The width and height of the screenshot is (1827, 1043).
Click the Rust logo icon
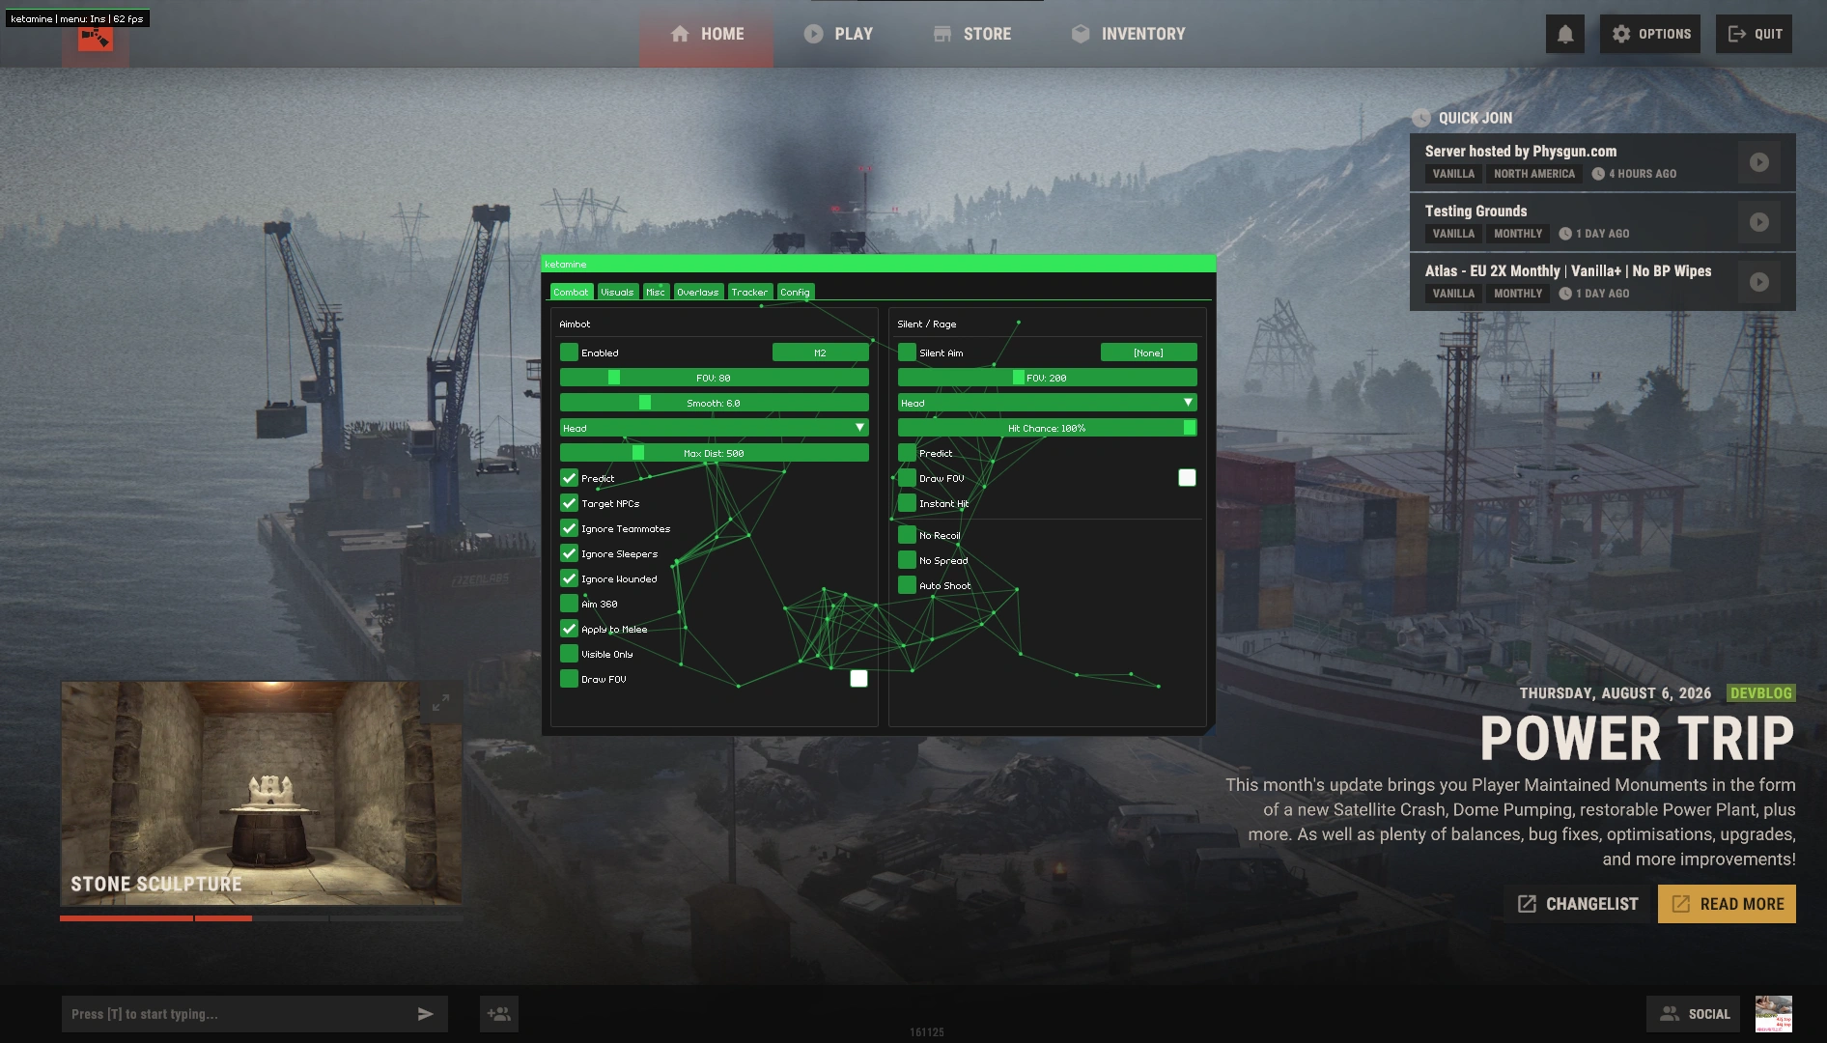(96, 39)
